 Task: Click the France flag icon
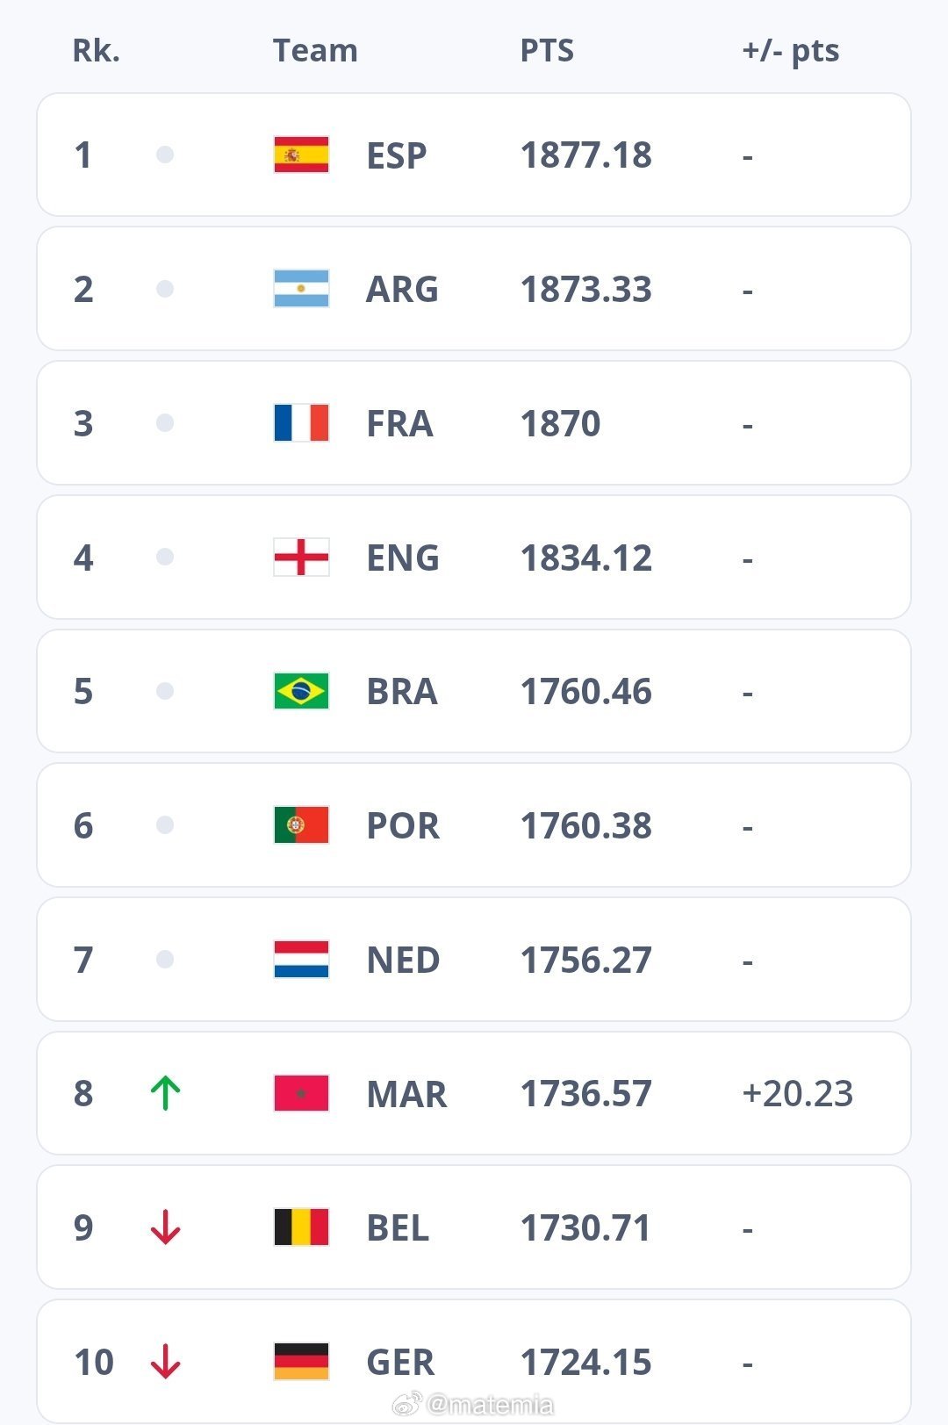coord(301,423)
